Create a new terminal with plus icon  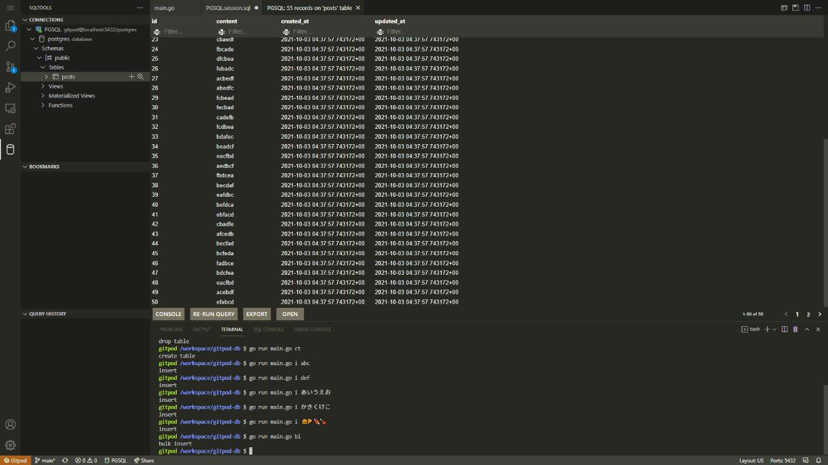(x=767, y=329)
